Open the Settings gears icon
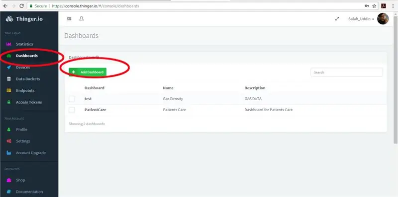 tap(9, 141)
